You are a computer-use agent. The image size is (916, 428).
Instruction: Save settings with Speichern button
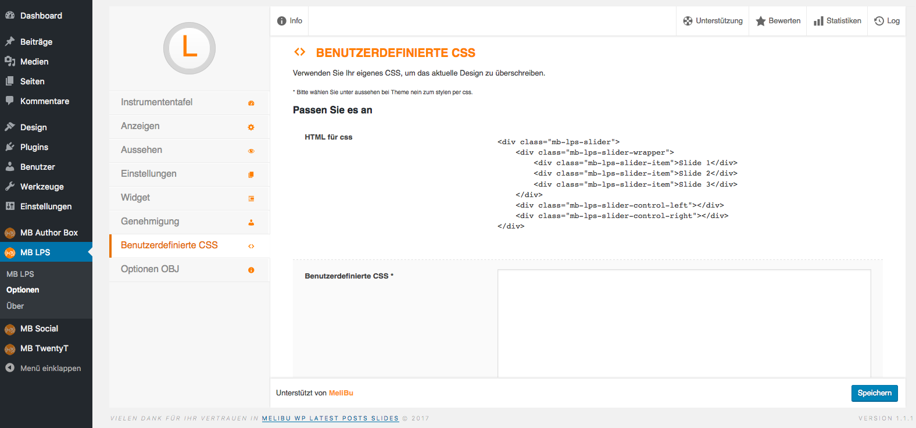pos(875,393)
